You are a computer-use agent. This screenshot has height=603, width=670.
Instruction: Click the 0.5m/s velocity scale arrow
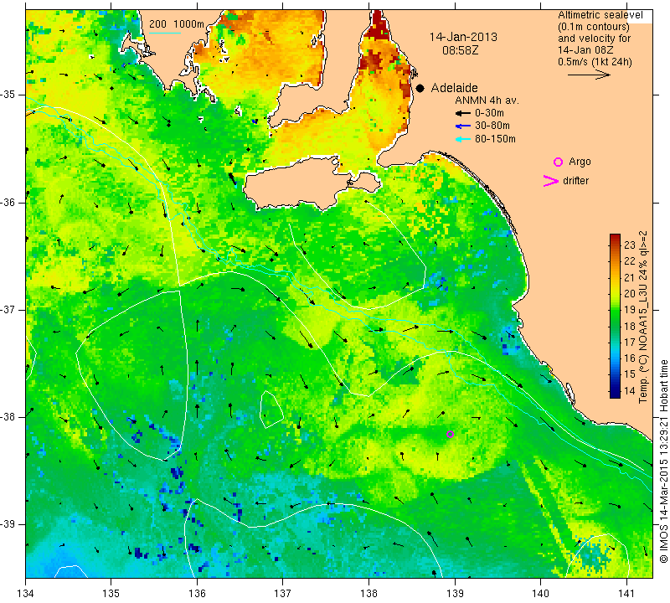click(589, 75)
